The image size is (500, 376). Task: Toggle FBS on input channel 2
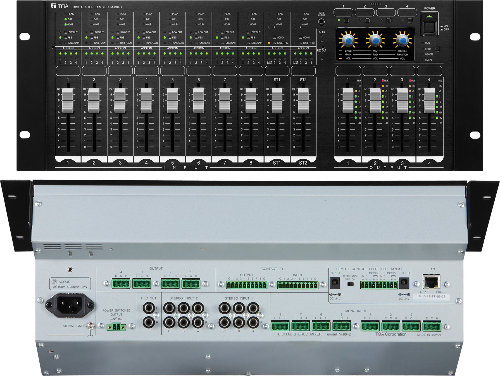point(92,38)
